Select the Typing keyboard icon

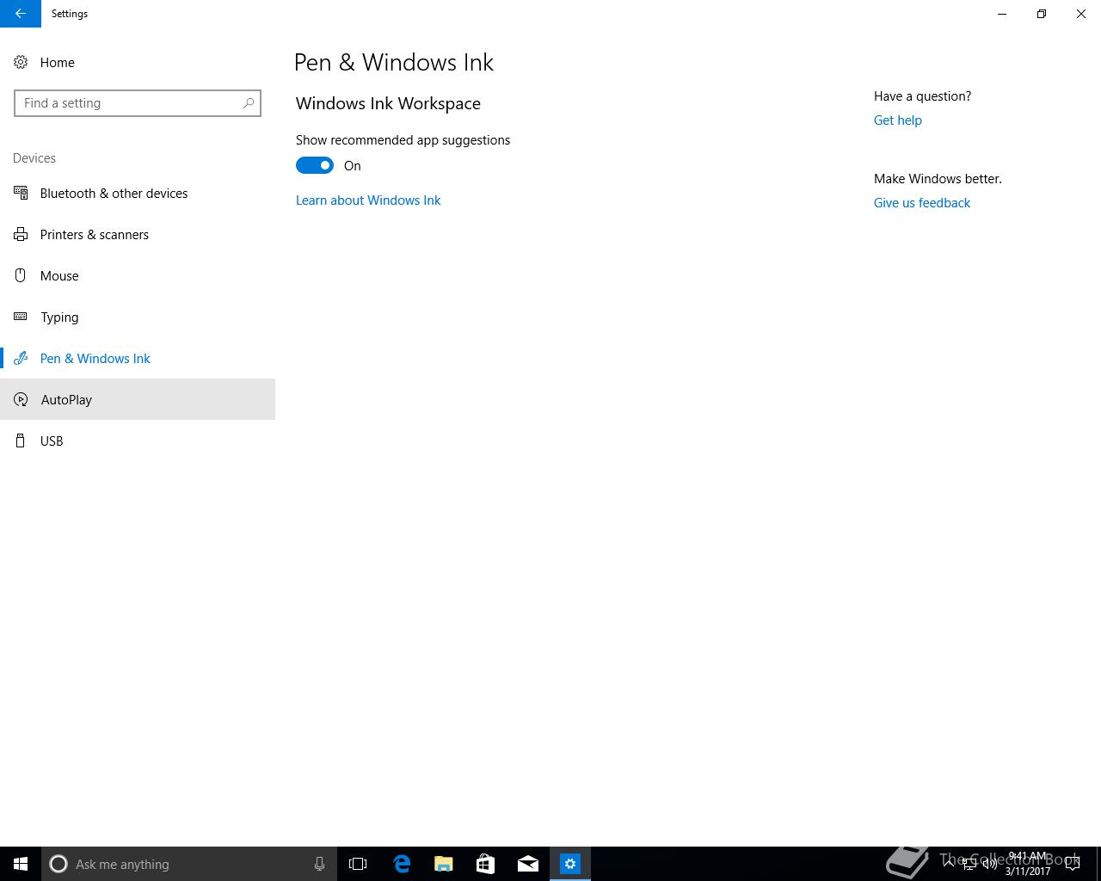(21, 317)
